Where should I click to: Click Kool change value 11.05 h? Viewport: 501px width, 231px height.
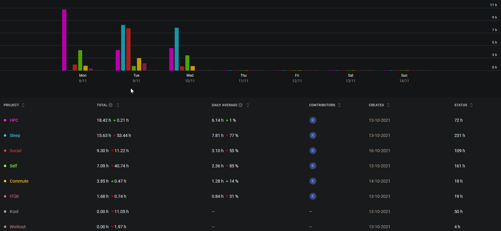121,212
